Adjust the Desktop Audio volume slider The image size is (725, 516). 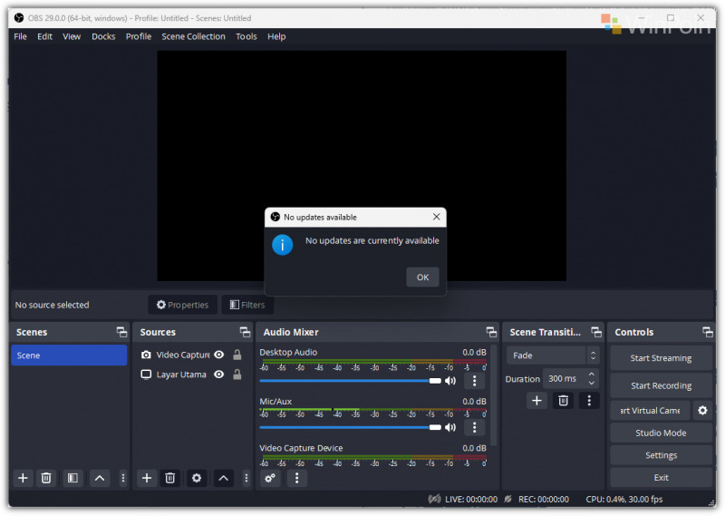point(351,381)
